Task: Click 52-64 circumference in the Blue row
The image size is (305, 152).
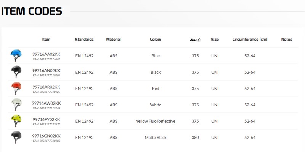Action: 250,56
